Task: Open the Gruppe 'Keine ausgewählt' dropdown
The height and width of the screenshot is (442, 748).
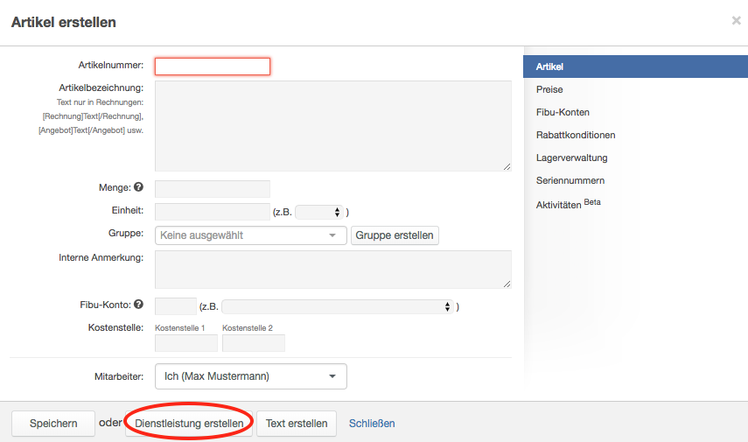Action: (251, 235)
